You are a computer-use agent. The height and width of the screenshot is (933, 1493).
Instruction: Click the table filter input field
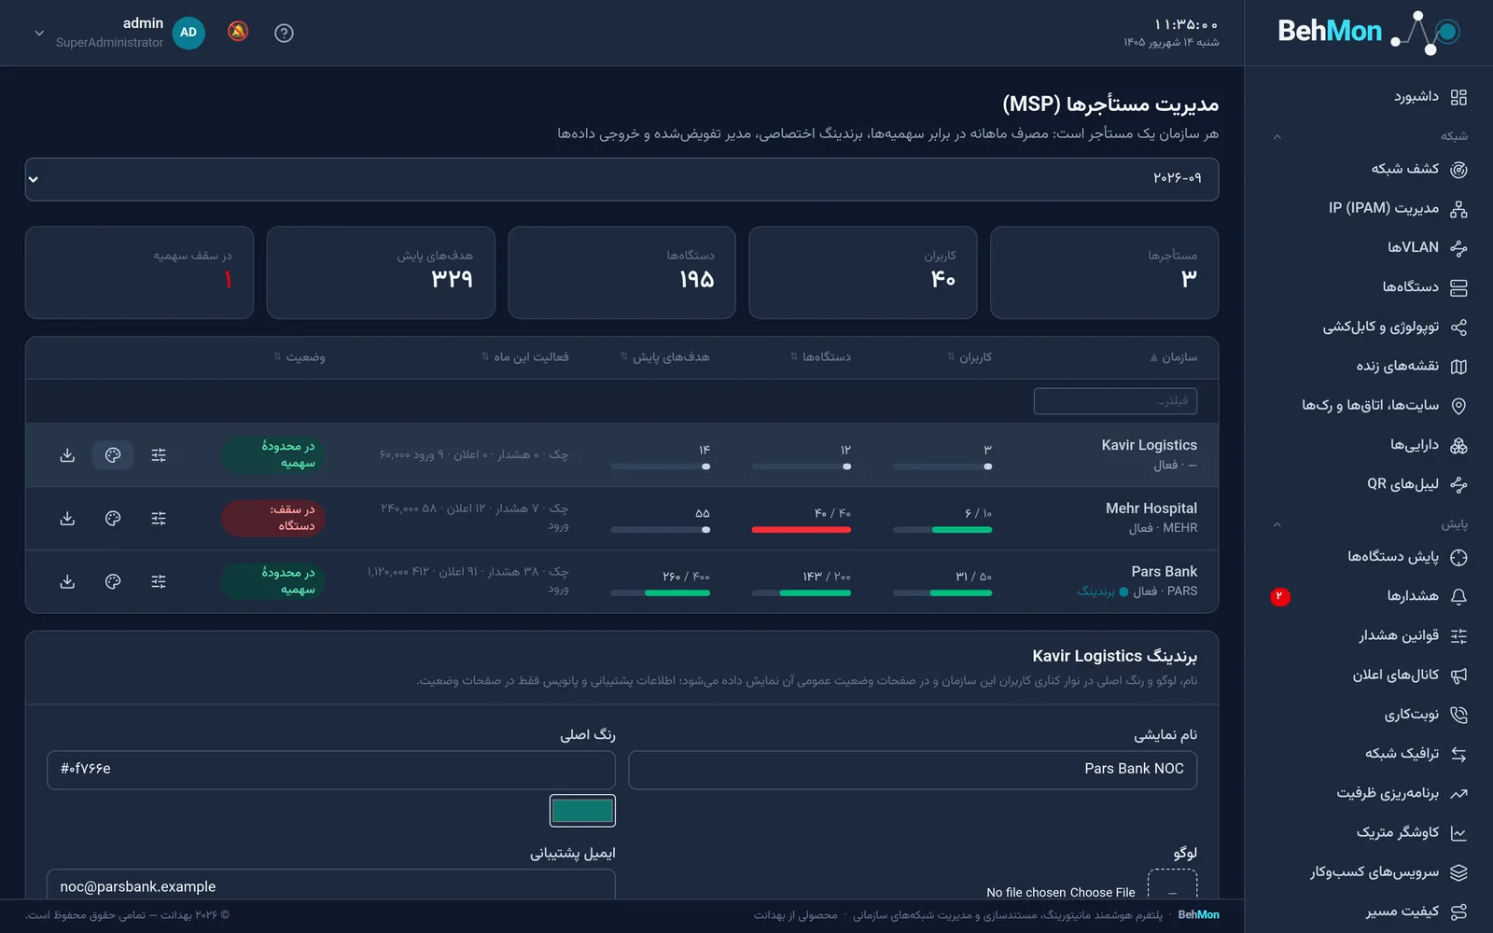point(1115,401)
